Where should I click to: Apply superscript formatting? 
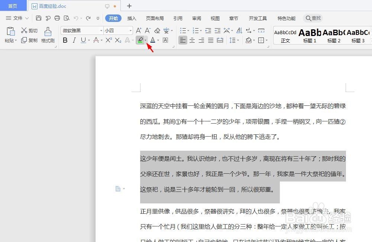pyautogui.click(x=108, y=40)
